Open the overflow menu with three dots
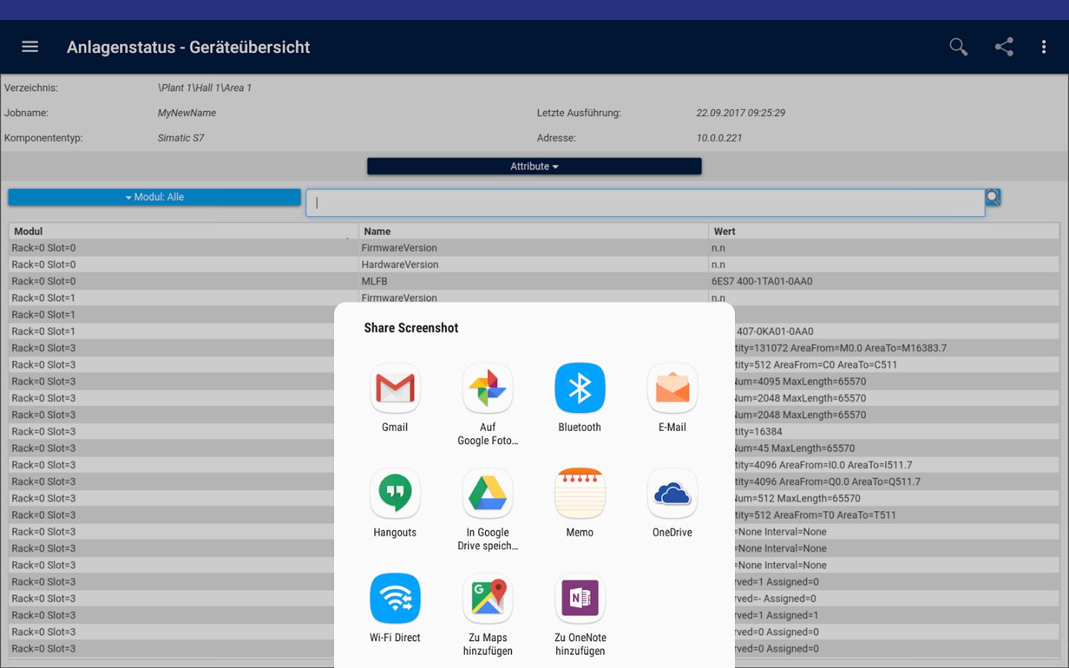 point(1044,46)
